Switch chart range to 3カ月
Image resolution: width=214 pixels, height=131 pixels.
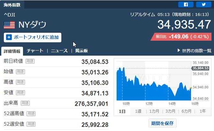click(x=170, y=111)
